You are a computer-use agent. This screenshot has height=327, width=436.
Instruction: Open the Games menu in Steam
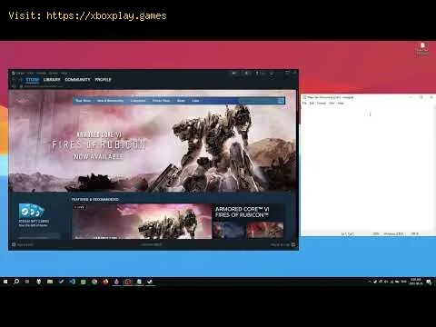click(x=54, y=73)
